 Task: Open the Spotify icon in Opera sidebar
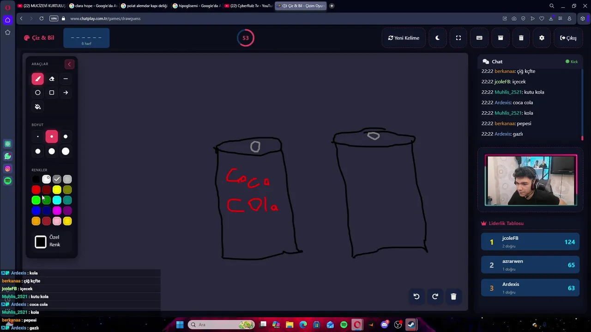click(x=7, y=181)
